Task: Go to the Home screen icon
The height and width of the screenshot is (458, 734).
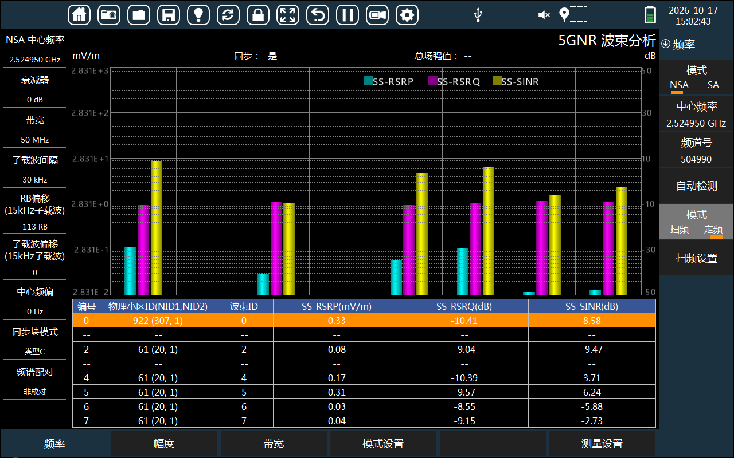Action: coord(79,15)
